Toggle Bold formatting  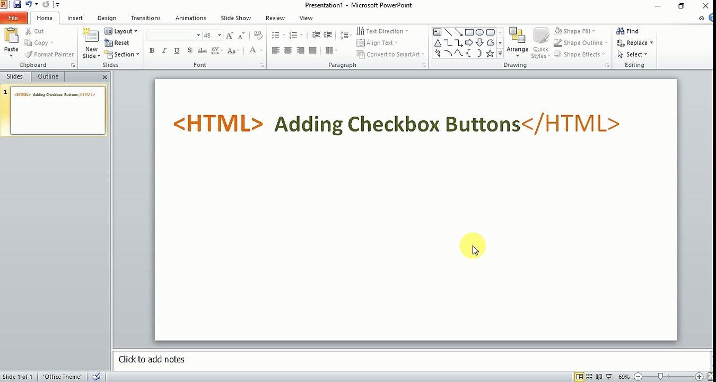tap(152, 50)
